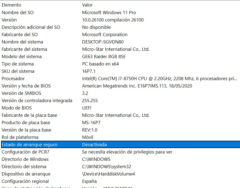Select Producto de placa base row

tap(26, 123)
